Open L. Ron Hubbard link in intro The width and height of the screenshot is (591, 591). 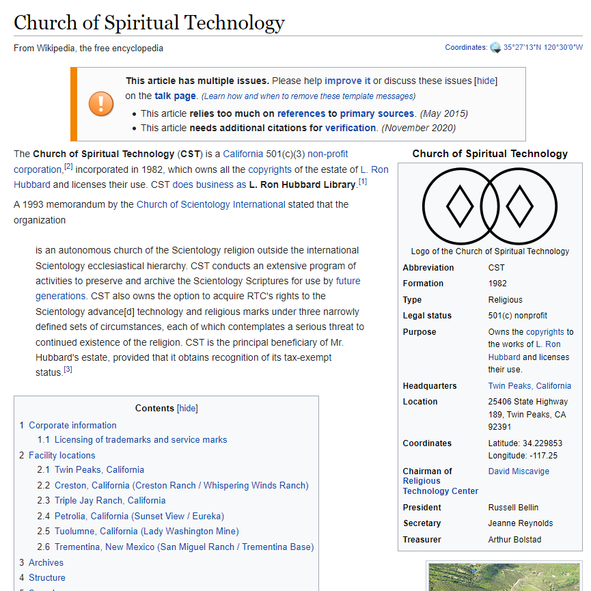(x=374, y=169)
